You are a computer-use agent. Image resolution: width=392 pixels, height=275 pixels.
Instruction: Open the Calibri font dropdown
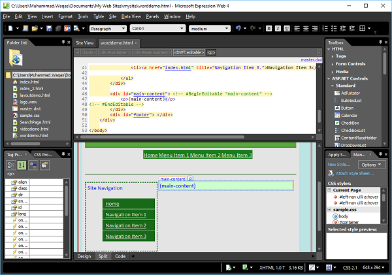tap(159, 29)
